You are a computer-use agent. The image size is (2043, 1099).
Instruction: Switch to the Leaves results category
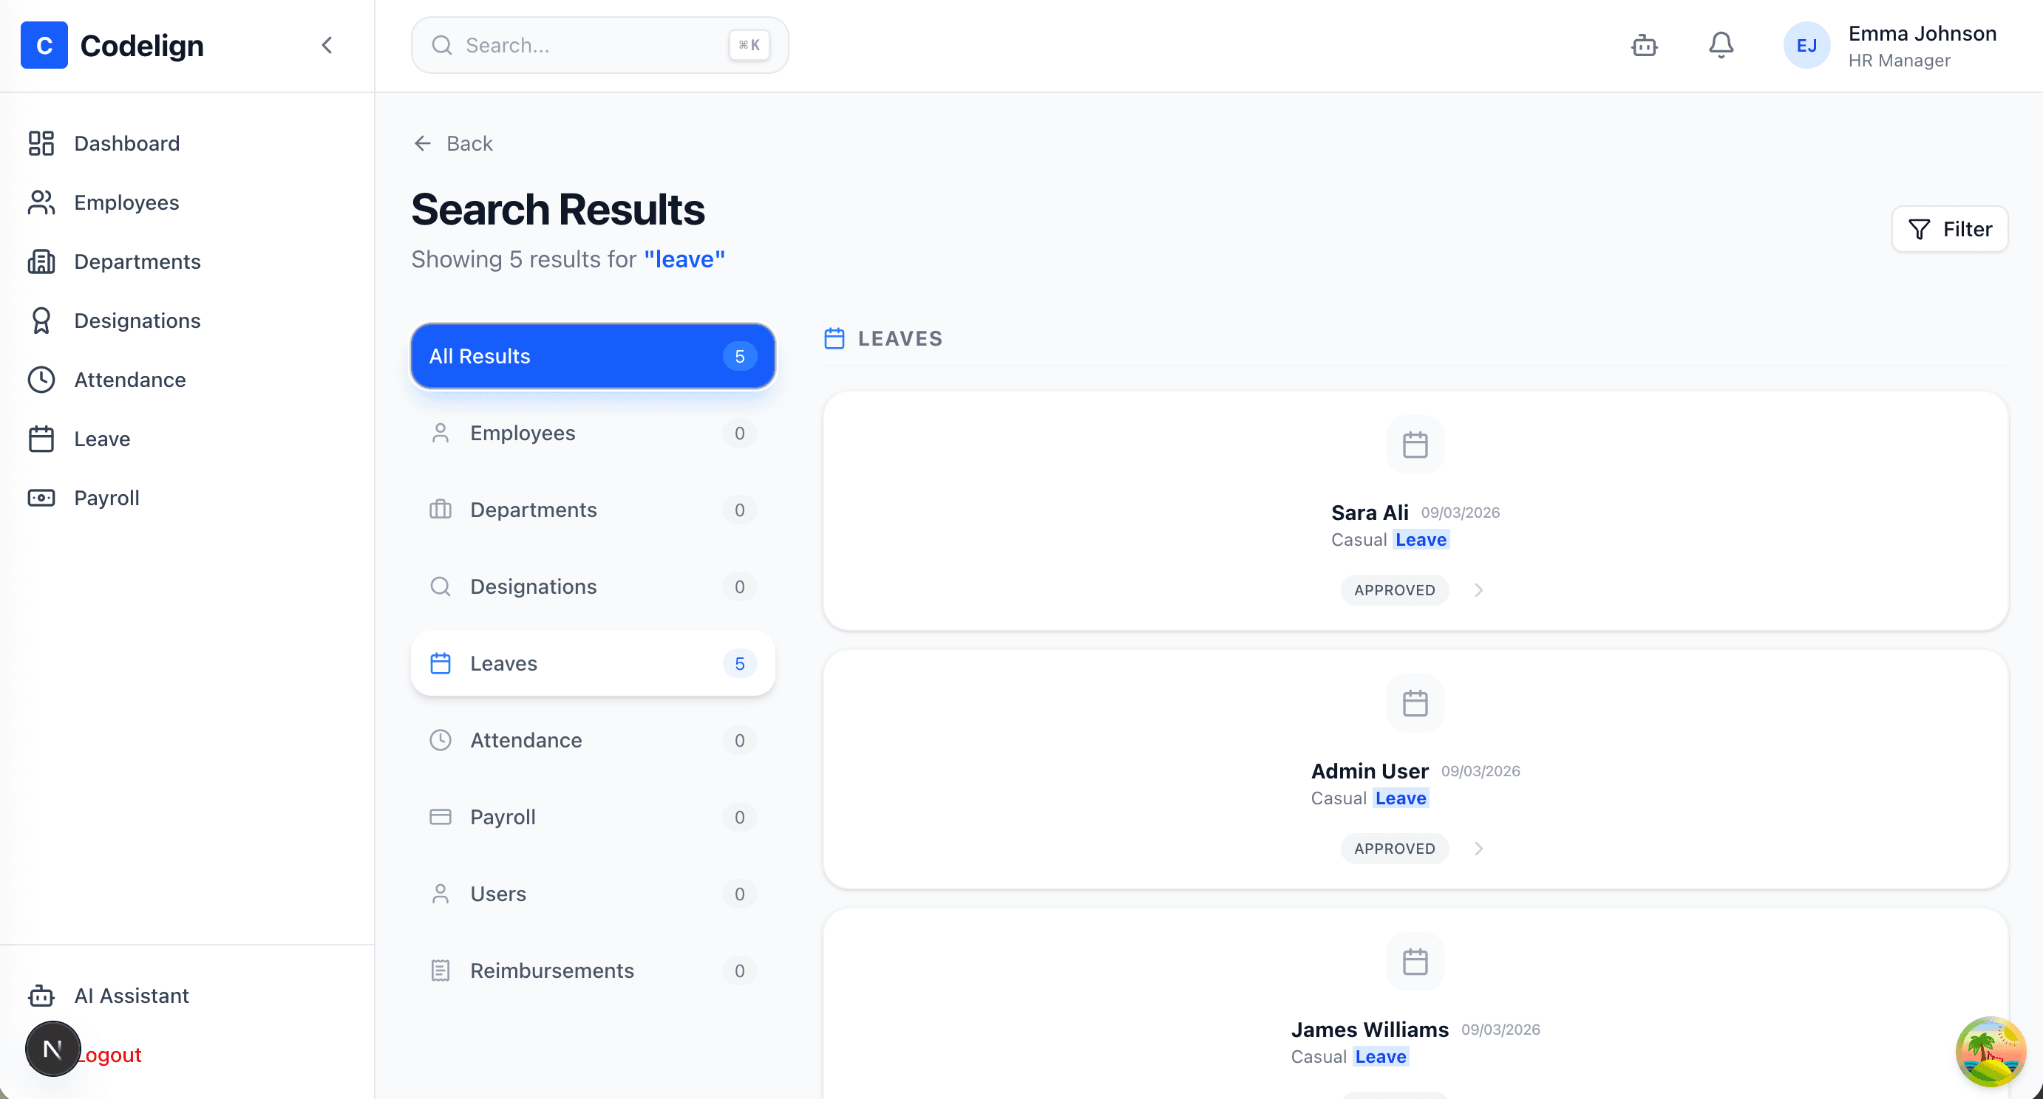593,663
